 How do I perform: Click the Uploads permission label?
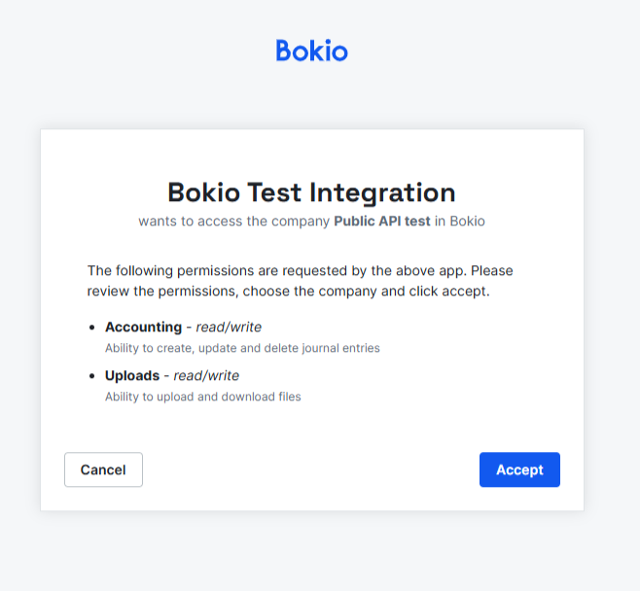[x=132, y=375]
